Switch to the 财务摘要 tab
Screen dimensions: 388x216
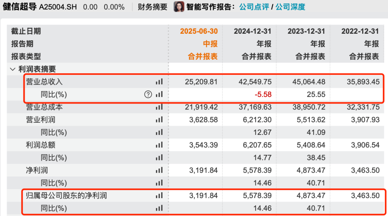(x=152, y=7)
